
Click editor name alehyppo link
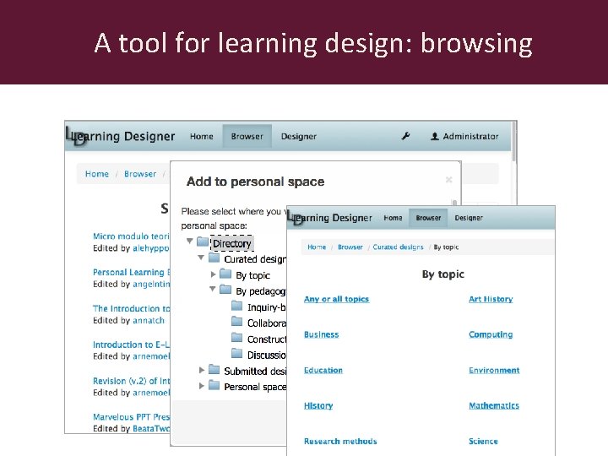pos(151,248)
